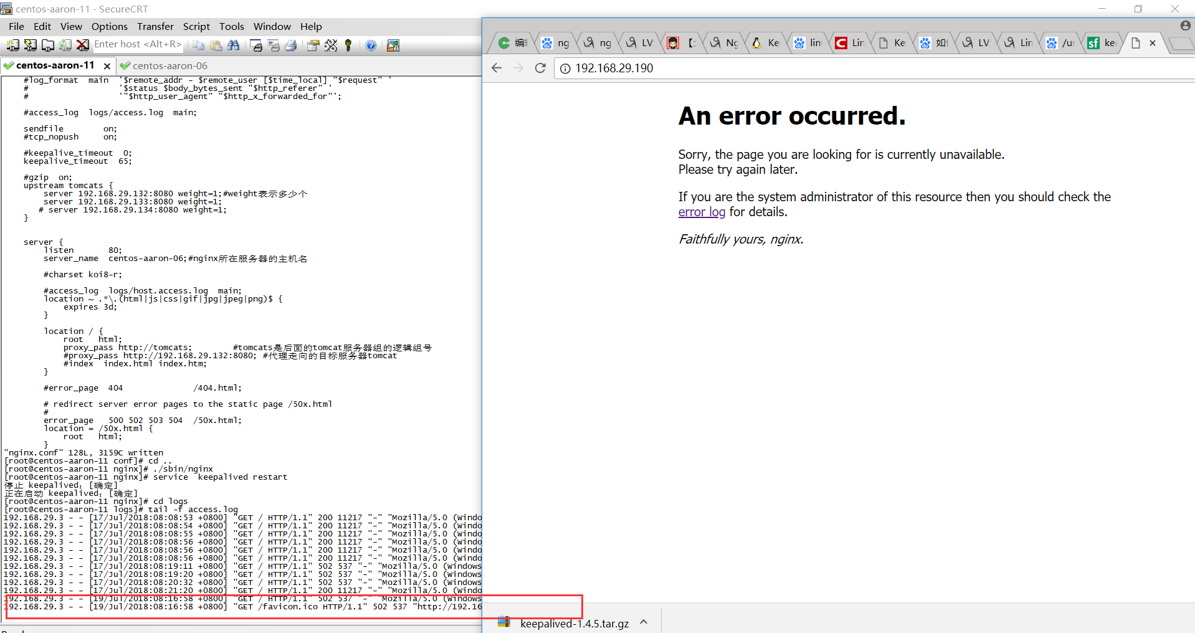Image resolution: width=1195 pixels, height=633 pixels.
Task: Open the View menu
Action: click(71, 26)
